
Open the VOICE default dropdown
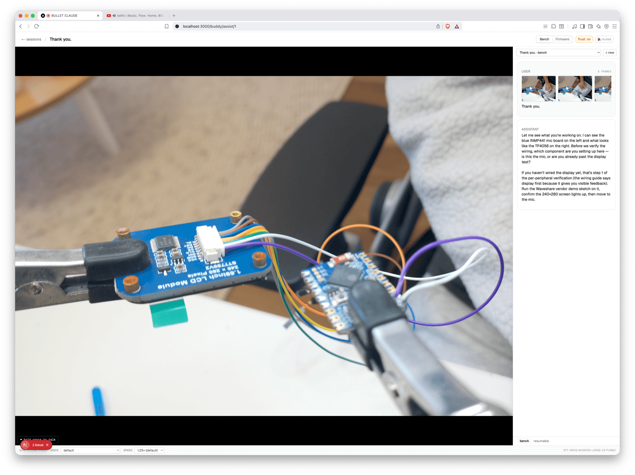pyautogui.click(x=90, y=450)
